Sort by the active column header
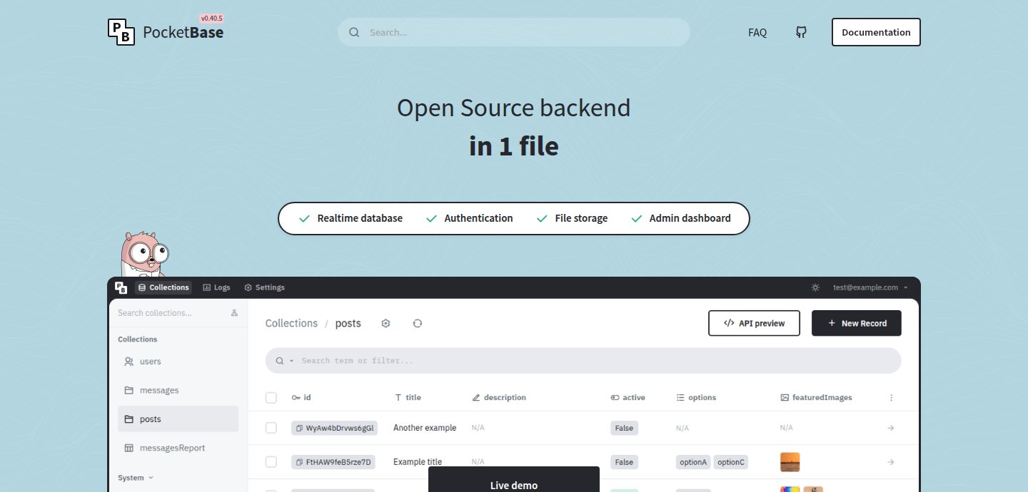The width and height of the screenshot is (1028, 492). tap(628, 397)
